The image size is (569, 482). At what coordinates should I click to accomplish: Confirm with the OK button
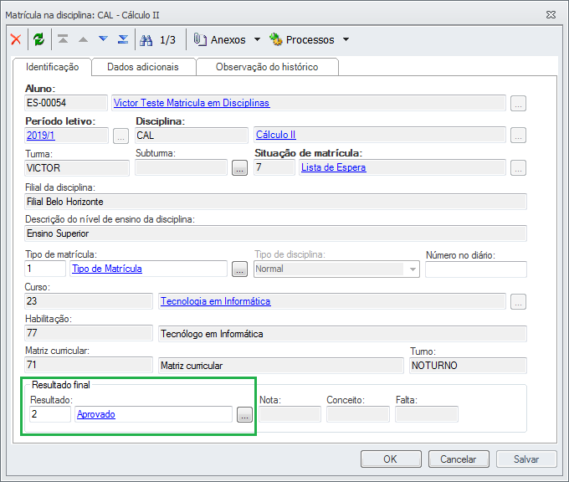tap(391, 459)
